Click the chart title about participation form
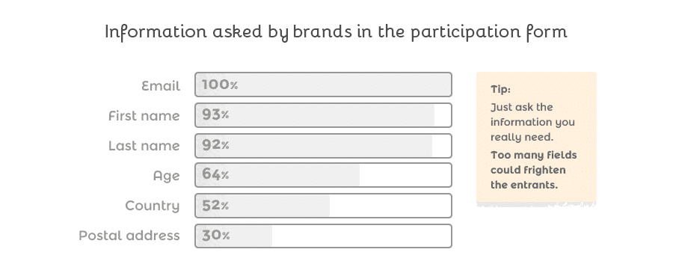Image resolution: width=673 pixels, height=273 pixels. pyautogui.click(x=336, y=31)
